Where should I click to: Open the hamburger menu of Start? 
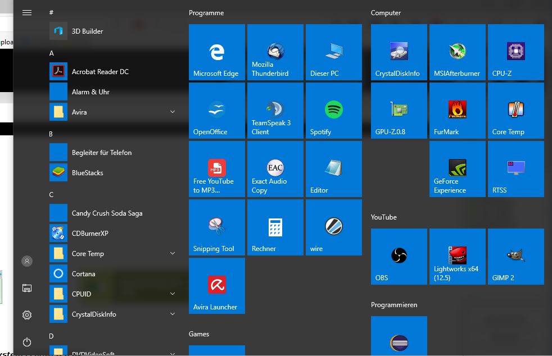pyautogui.click(x=27, y=13)
